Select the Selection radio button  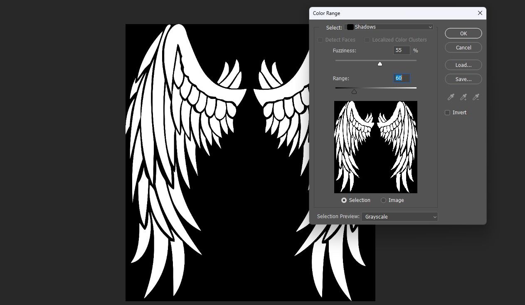[x=344, y=200]
